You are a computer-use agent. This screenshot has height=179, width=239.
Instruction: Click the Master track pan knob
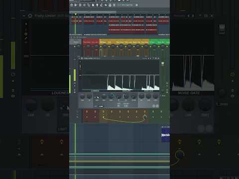(78, 46)
